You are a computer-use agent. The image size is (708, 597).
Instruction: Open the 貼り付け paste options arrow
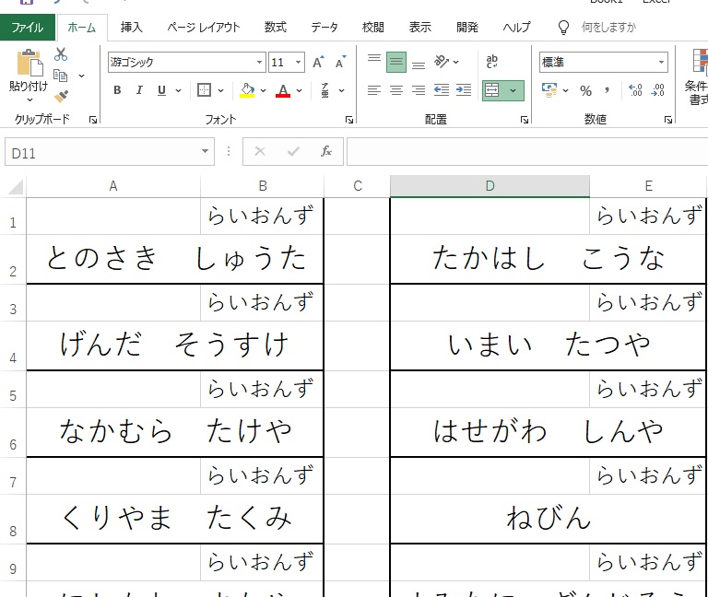click(29, 99)
